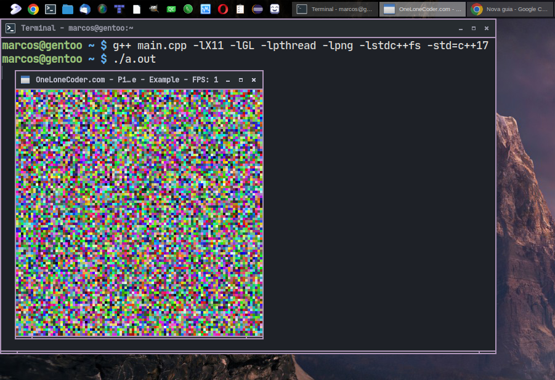Switch to Nova guia Chrome taskbar button
The image size is (555, 380).
click(x=511, y=9)
